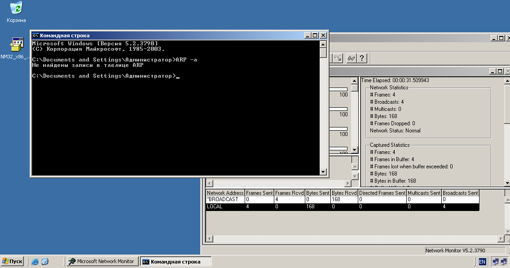The image size is (510, 268).
Task: Click graph pane scrollbar down arrow
Action: point(355,150)
